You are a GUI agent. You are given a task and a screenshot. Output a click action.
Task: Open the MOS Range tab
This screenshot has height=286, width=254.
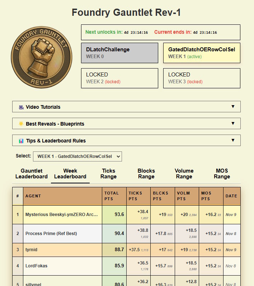pyautogui.click(x=222, y=174)
